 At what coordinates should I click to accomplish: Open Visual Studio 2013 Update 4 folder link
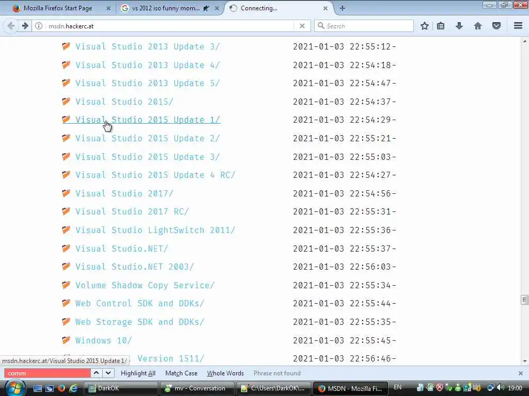pos(147,65)
